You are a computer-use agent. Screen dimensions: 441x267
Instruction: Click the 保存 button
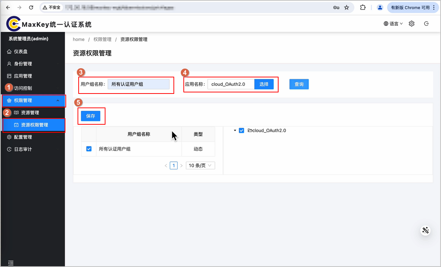91,116
